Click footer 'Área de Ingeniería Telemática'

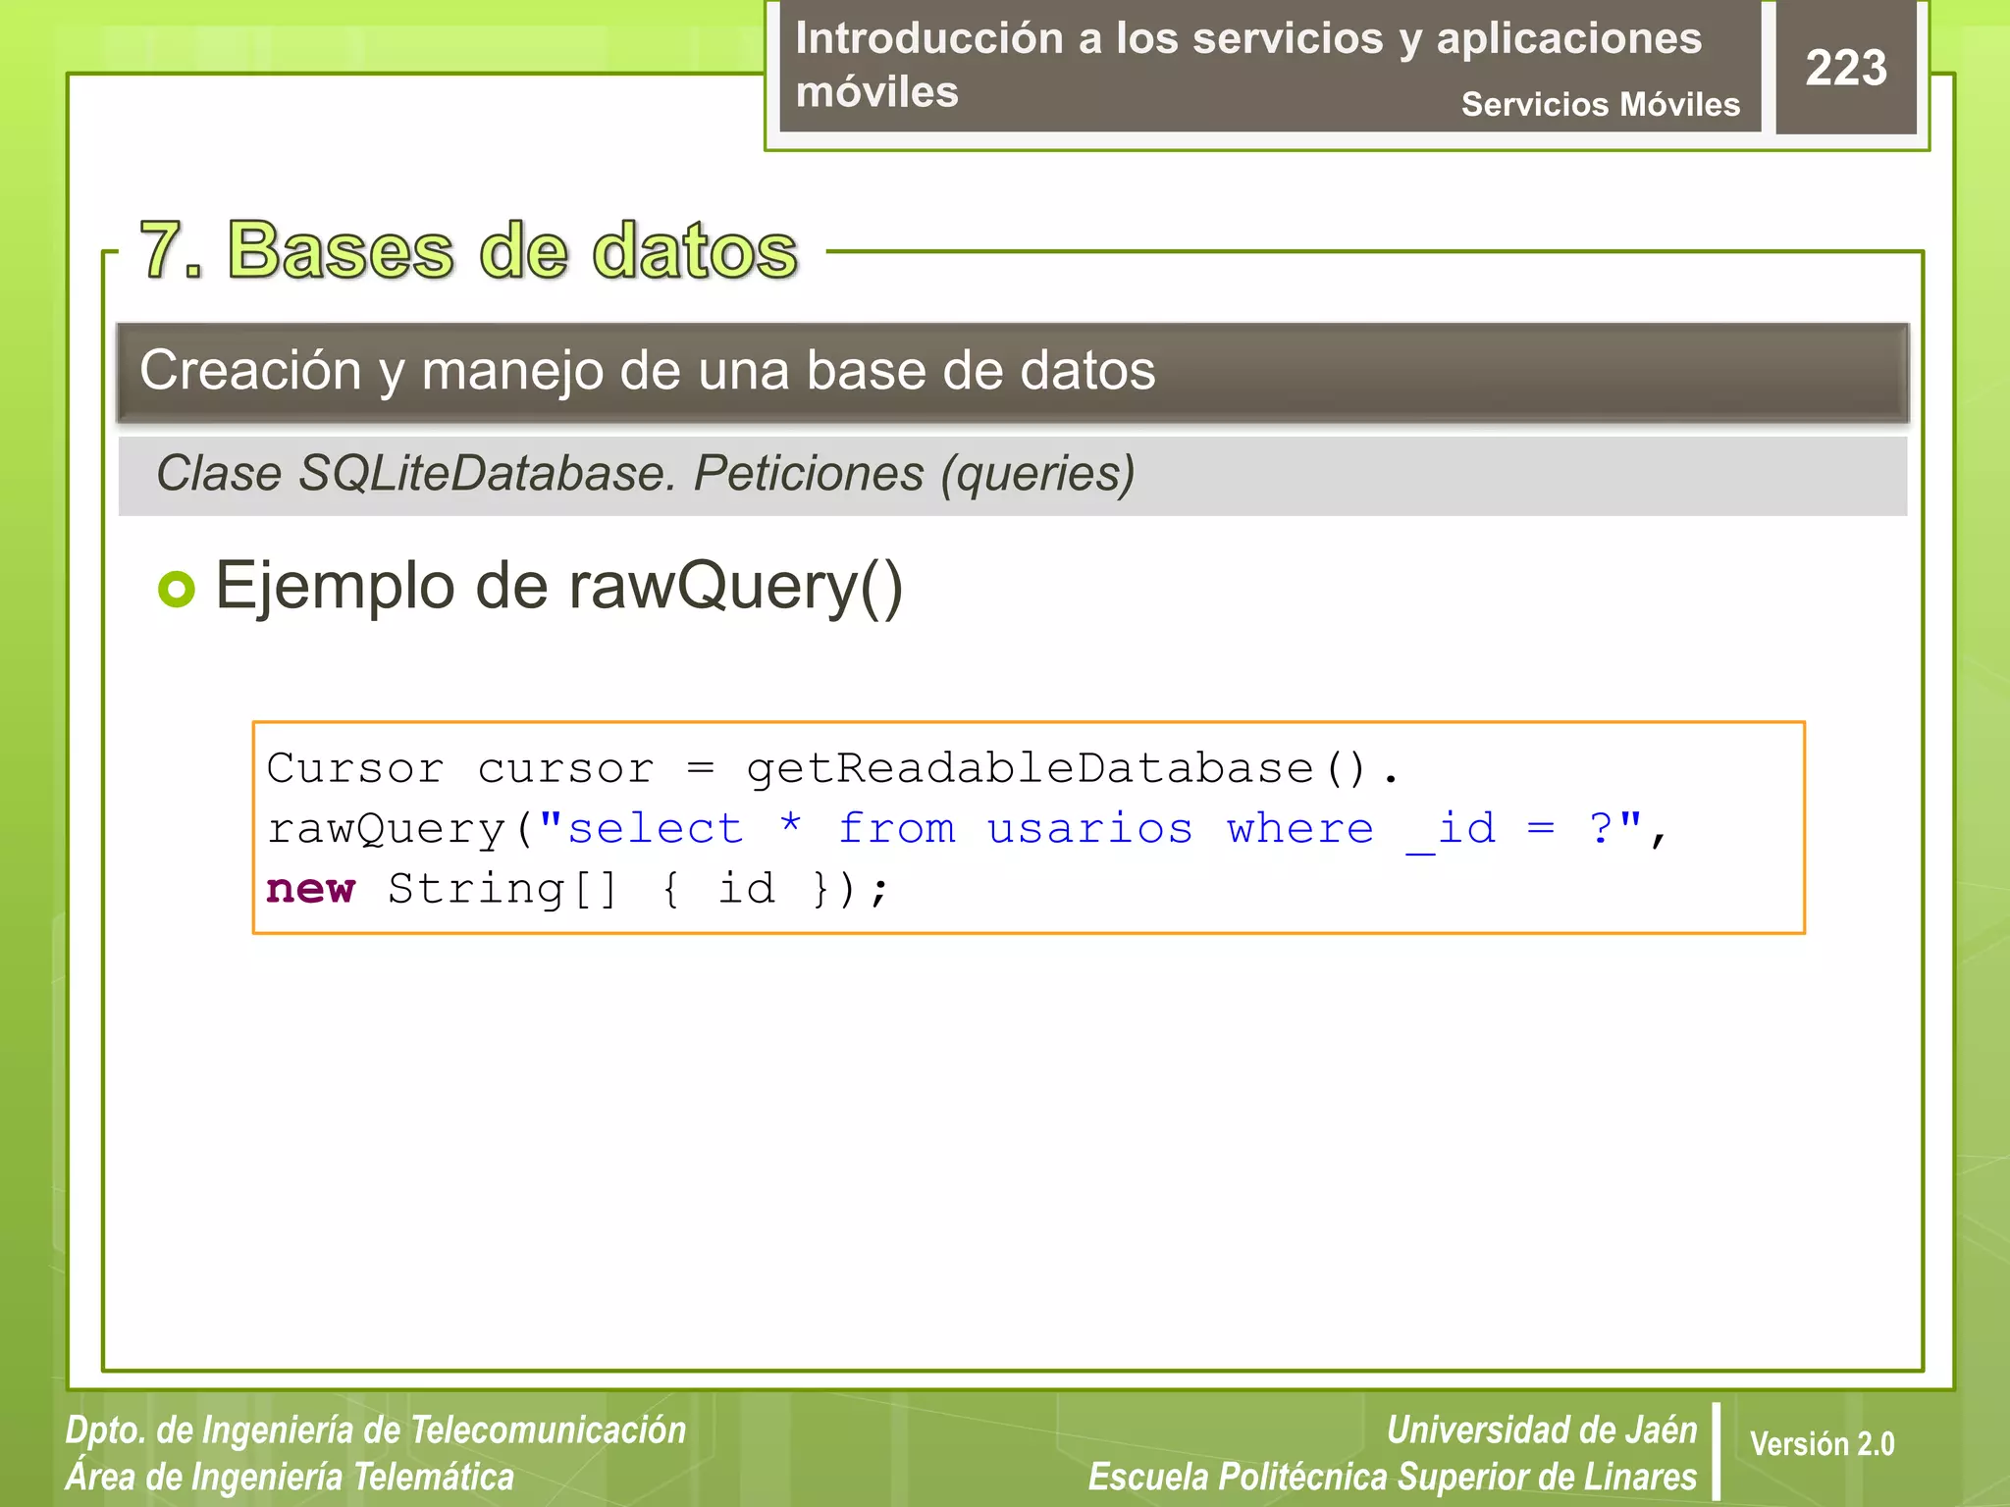coord(290,1477)
